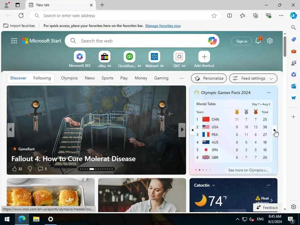The image size is (300, 225).
Task: Open the Microsoft Start app launcher grid
Action: coord(14,41)
